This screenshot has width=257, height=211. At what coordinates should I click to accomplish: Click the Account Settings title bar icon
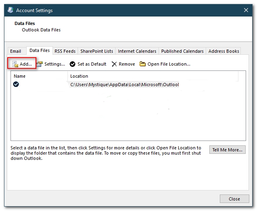pos(11,10)
